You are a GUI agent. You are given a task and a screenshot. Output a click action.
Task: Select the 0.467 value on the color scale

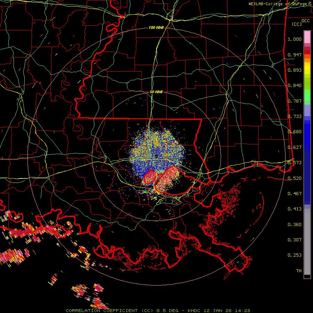pos(295,194)
